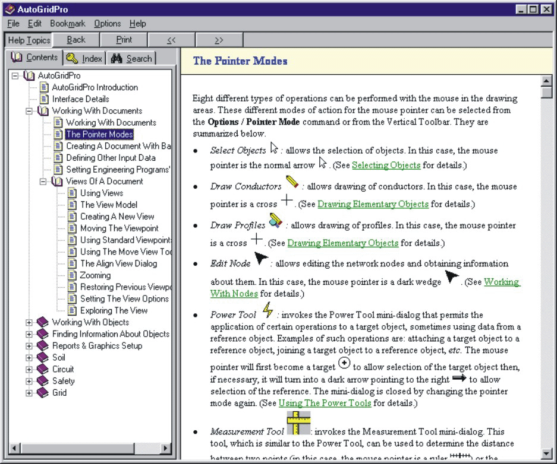Collapse the Working With Documents tree branch
This screenshot has width=557, height=464.
coord(29,111)
